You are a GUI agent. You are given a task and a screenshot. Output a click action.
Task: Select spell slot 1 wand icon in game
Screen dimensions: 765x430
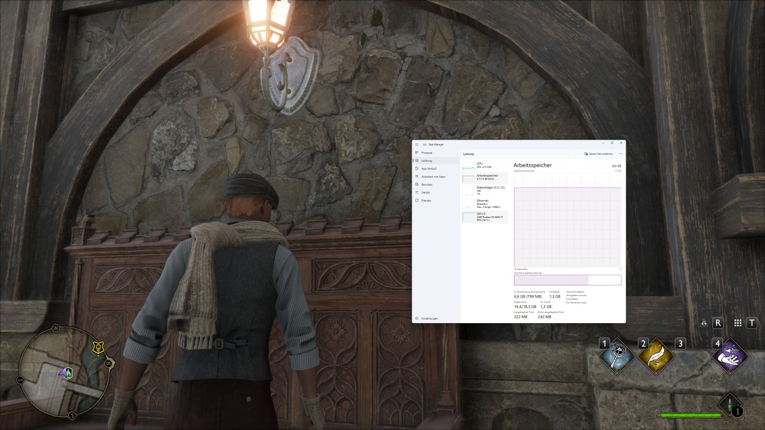[x=618, y=358]
